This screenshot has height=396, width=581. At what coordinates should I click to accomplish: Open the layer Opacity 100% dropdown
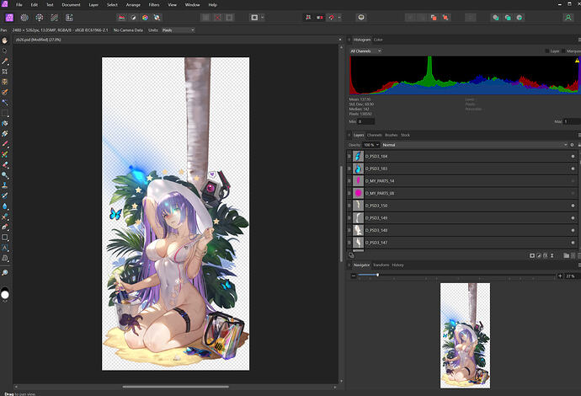pyautogui.click(x=371, y=145)
